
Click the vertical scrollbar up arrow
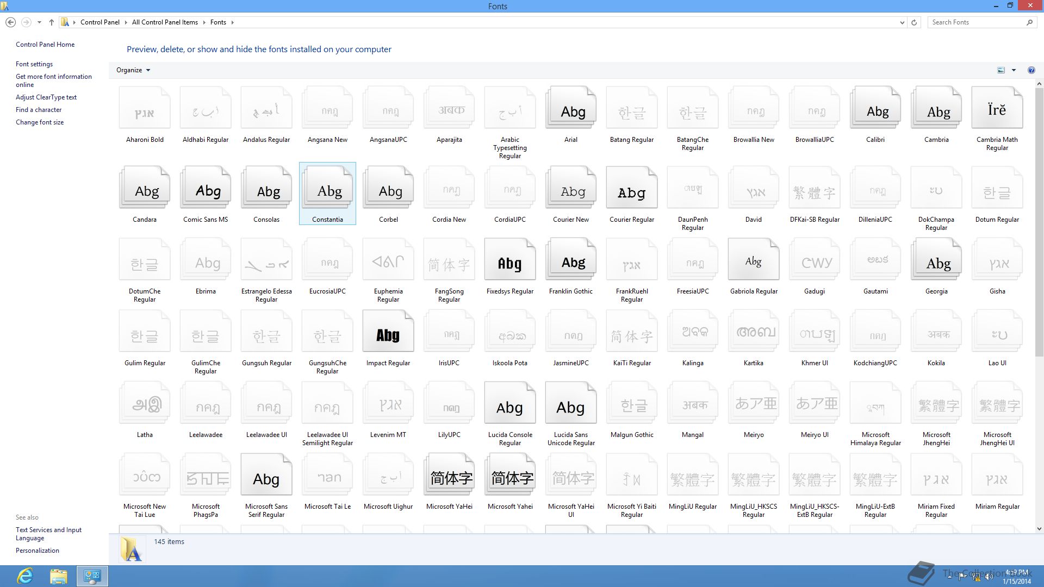tap(1039, 84)
